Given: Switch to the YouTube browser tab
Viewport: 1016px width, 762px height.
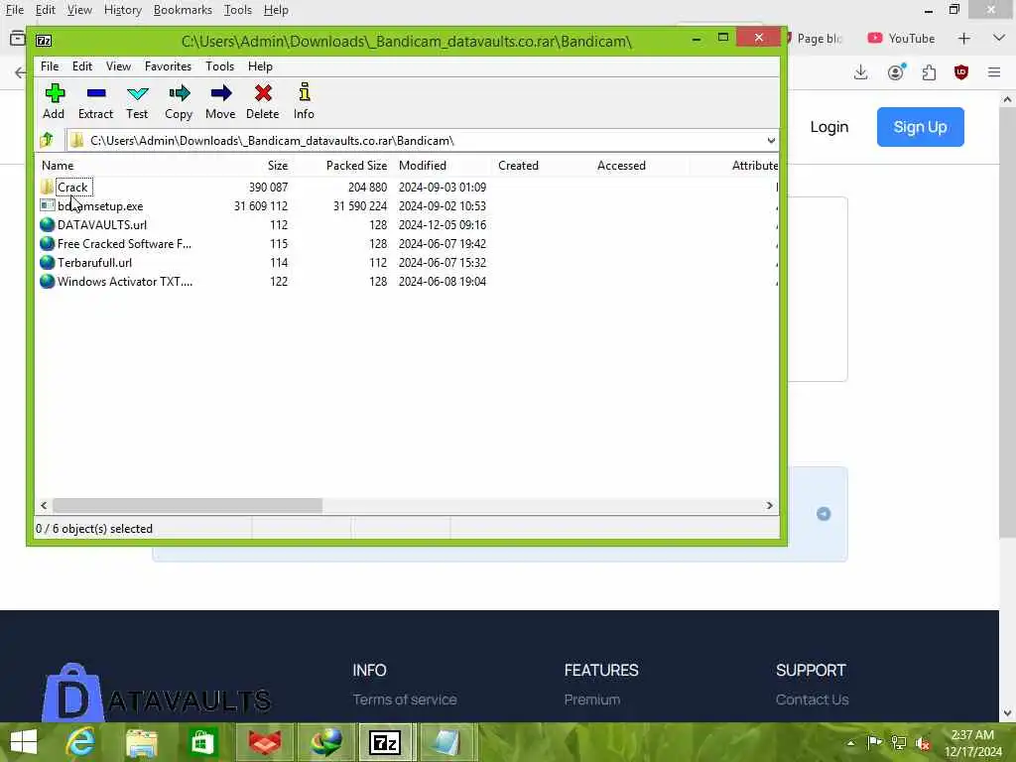Looking at the screenshot, I should point(902,39).
